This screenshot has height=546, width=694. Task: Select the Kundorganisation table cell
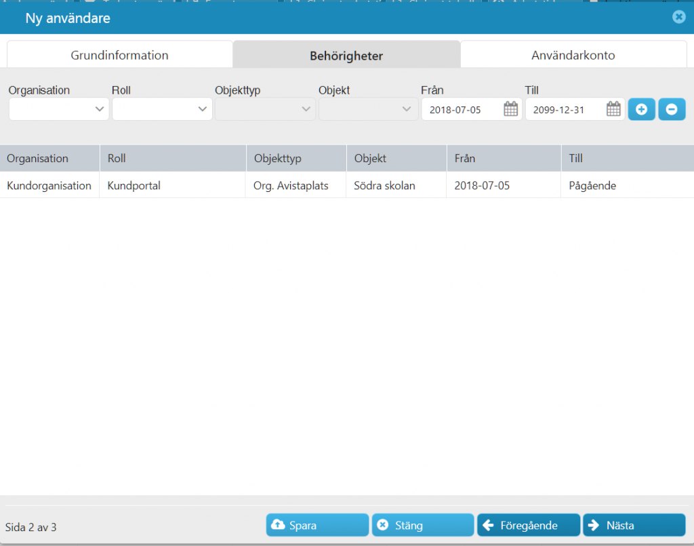point(49,185)
